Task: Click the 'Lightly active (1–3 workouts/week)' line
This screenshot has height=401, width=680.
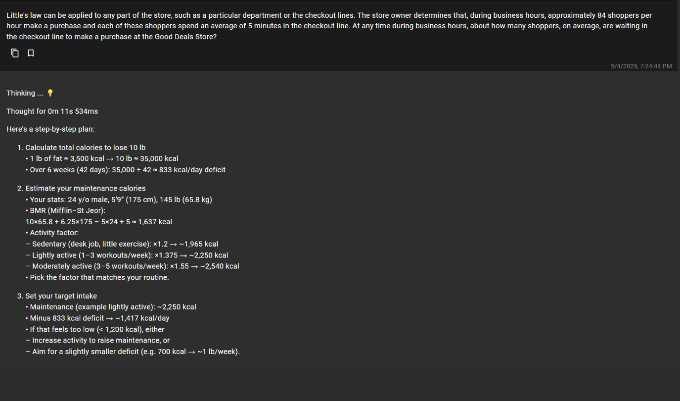Action: pos(127,255)
